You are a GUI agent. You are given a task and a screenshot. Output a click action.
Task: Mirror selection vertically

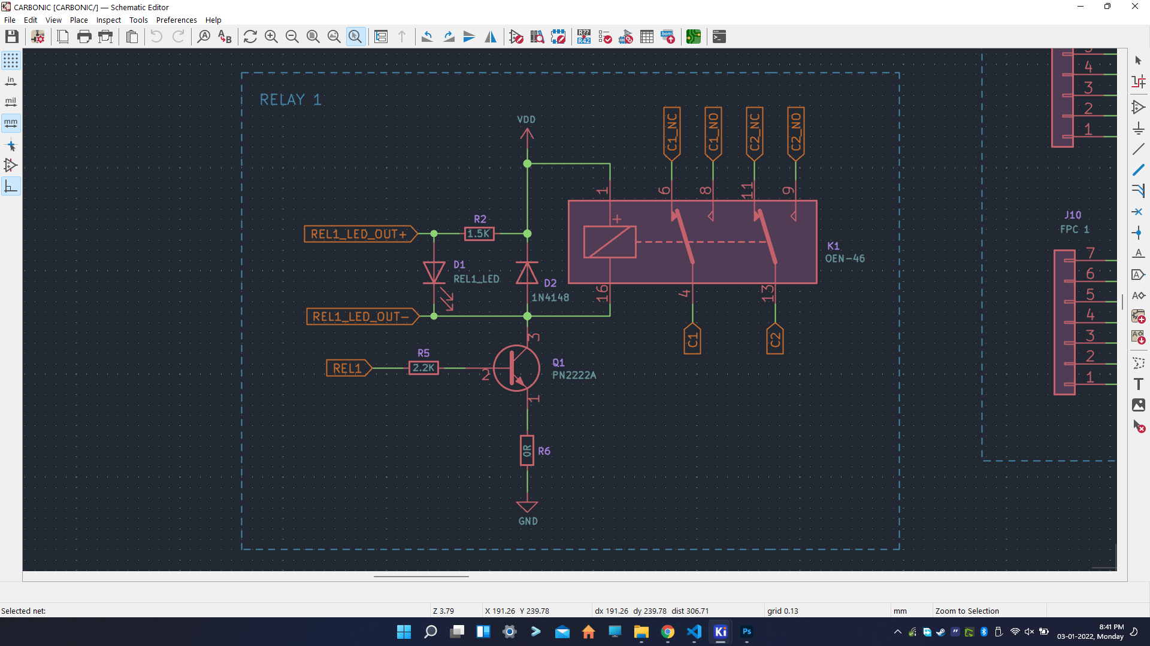point(470,37)
